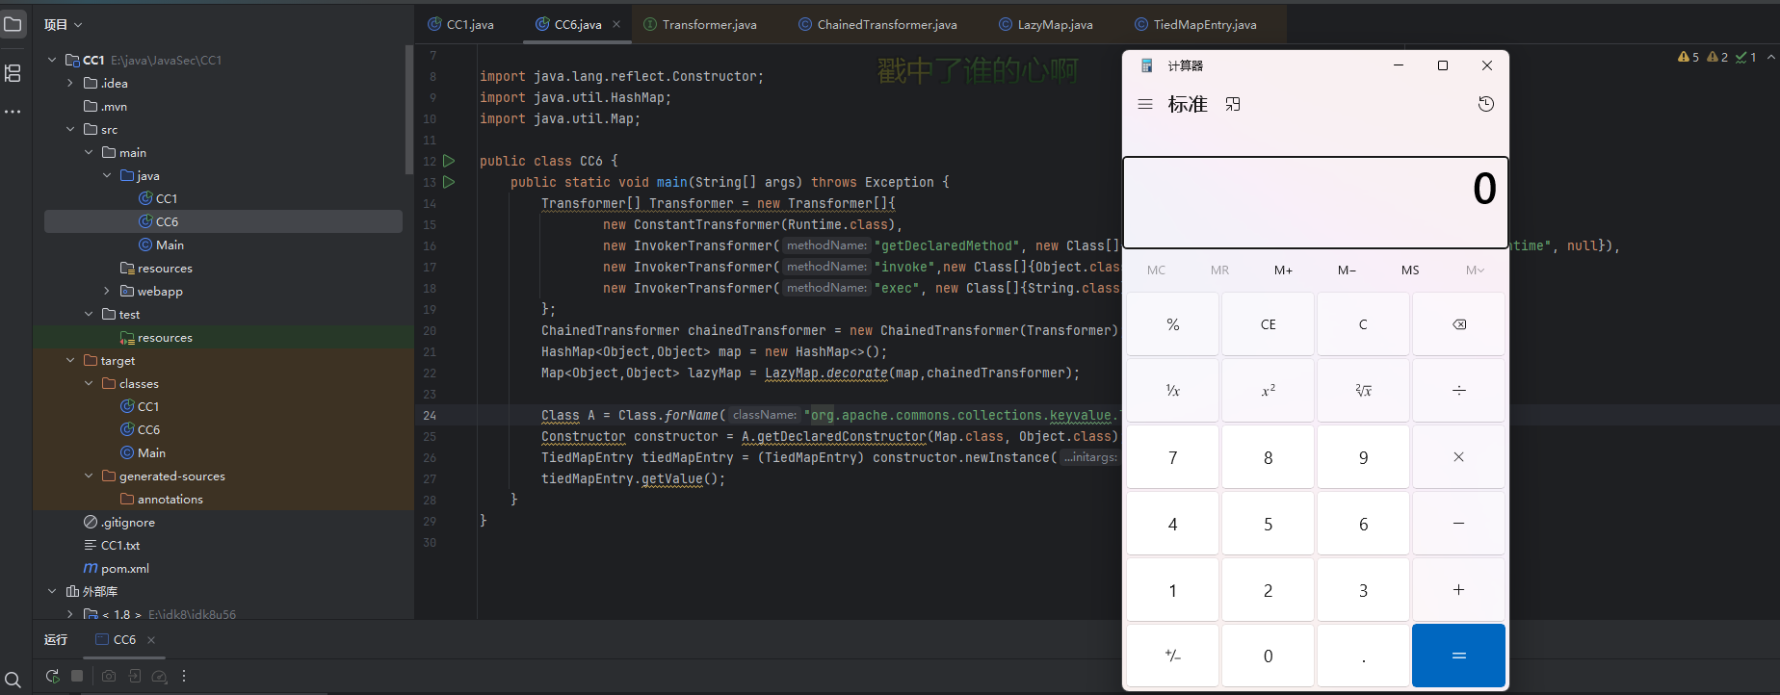This screenshot has width=1780, height=695.
Task: Open the project view dropdown header
Action: pos(63,25)
